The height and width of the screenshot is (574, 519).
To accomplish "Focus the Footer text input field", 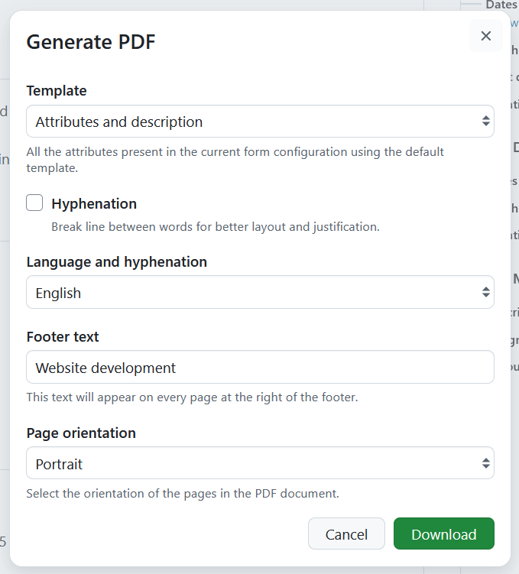I will [x=260, y=368].
